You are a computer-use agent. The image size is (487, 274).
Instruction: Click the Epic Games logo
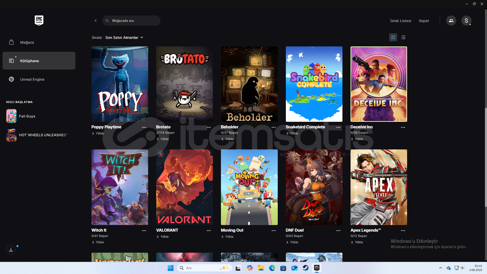[39, 20]
